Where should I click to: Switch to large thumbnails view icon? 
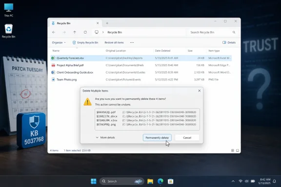238,150
